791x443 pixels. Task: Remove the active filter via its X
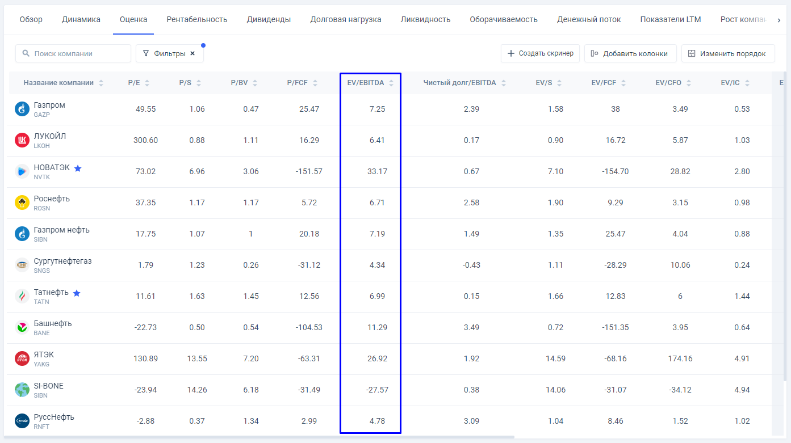coord(192,53)
